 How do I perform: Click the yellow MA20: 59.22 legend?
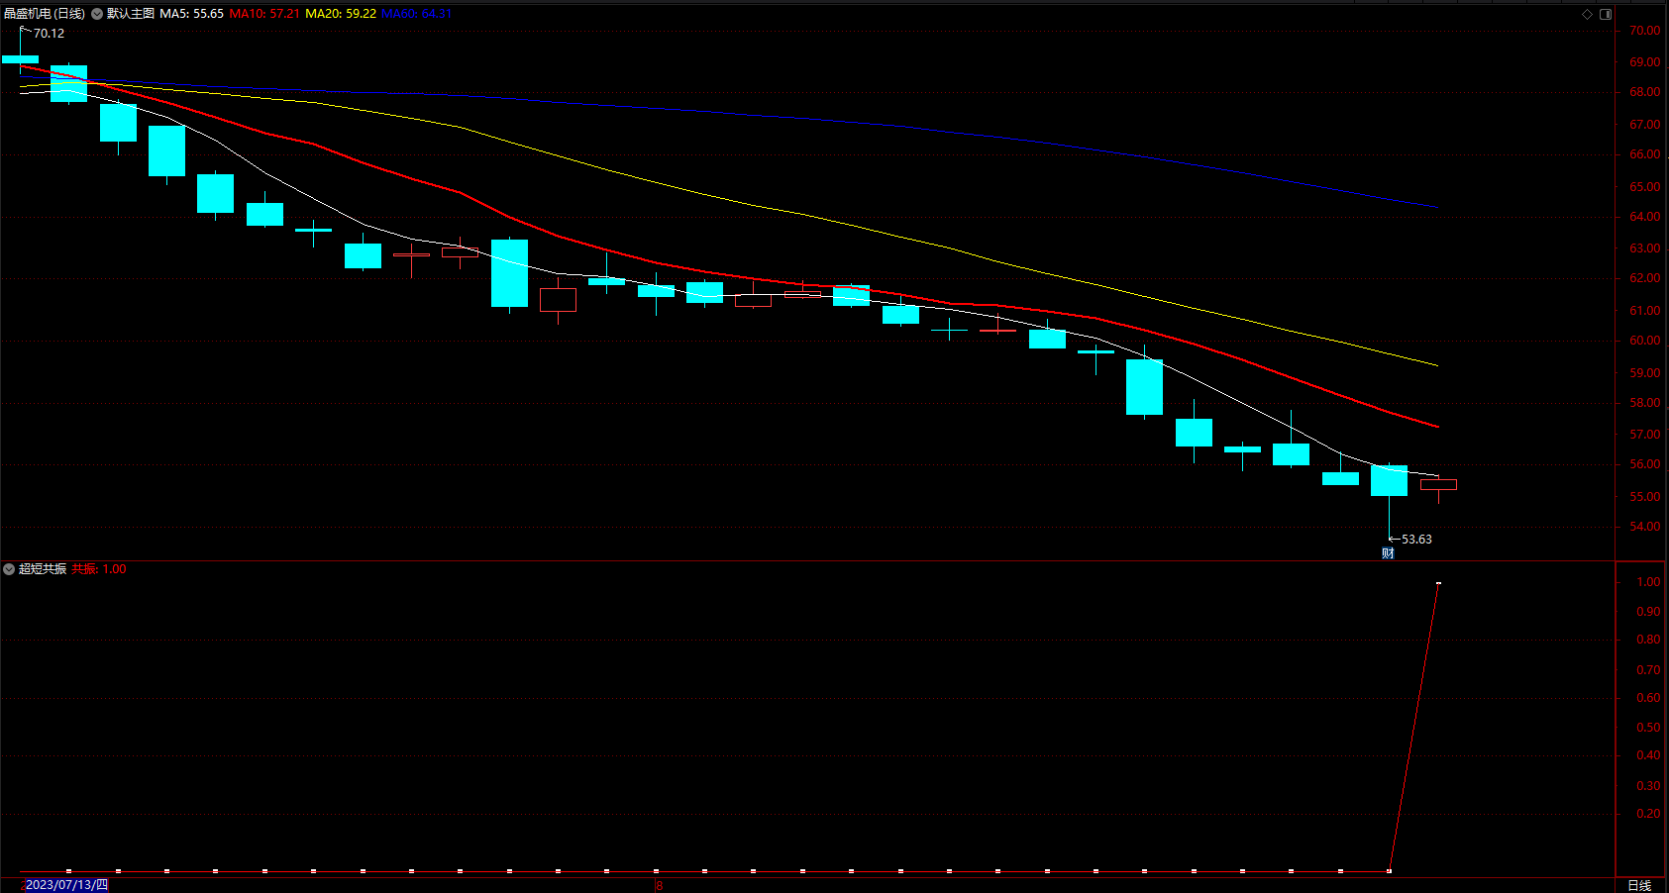coord(341,14)
